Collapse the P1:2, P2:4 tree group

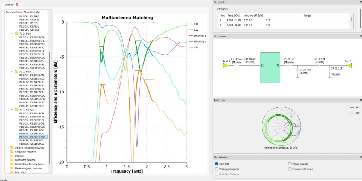click(x=12, y=34)
